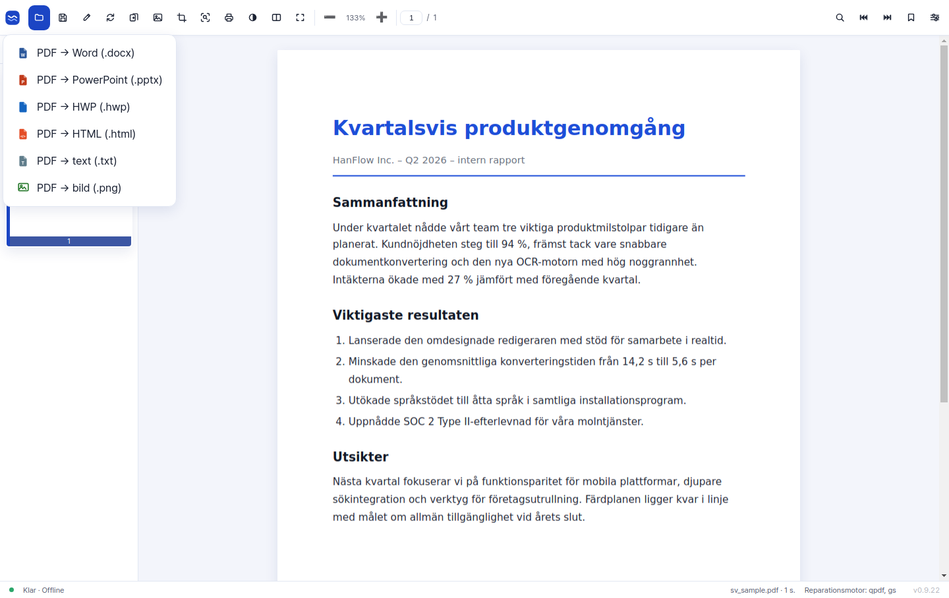Viewport: 949px width, 598px height.
Task: Select the crop tool
Action: [x=181, y=18]
